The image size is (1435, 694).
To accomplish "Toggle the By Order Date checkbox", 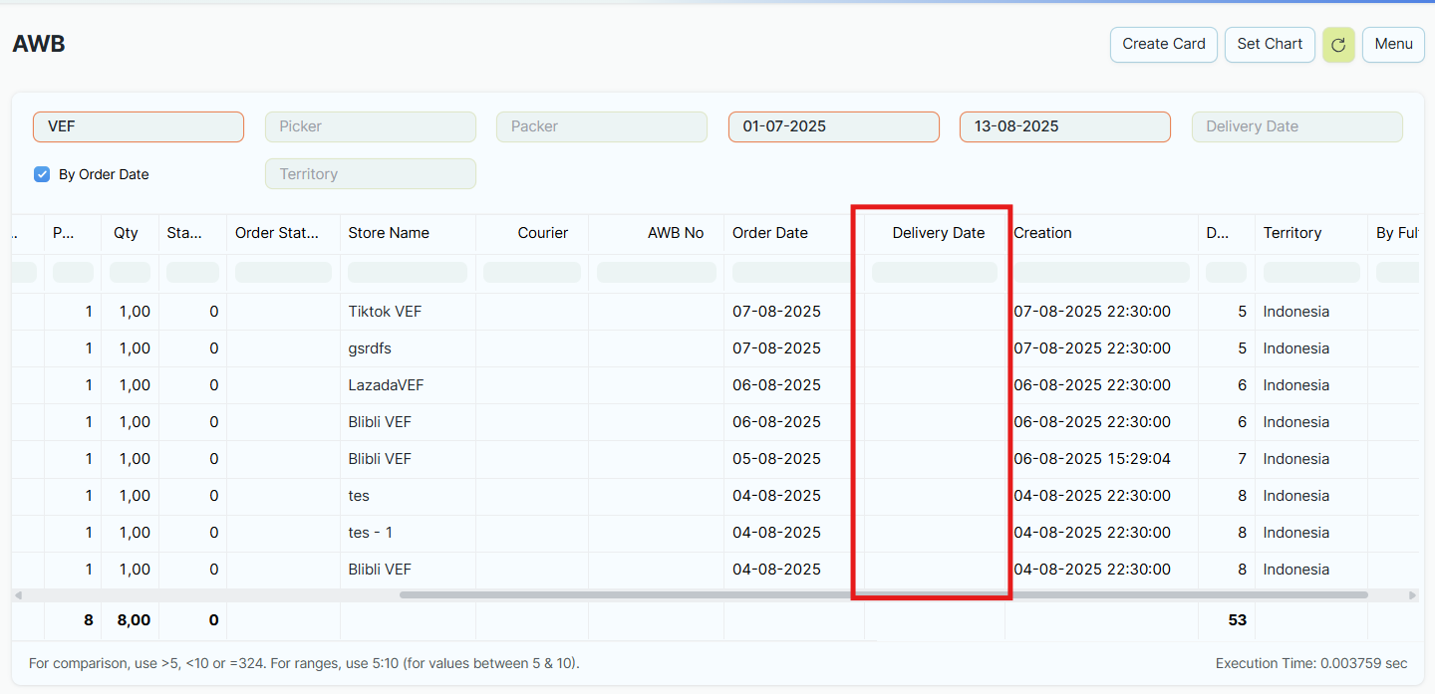I will [42, 174].
